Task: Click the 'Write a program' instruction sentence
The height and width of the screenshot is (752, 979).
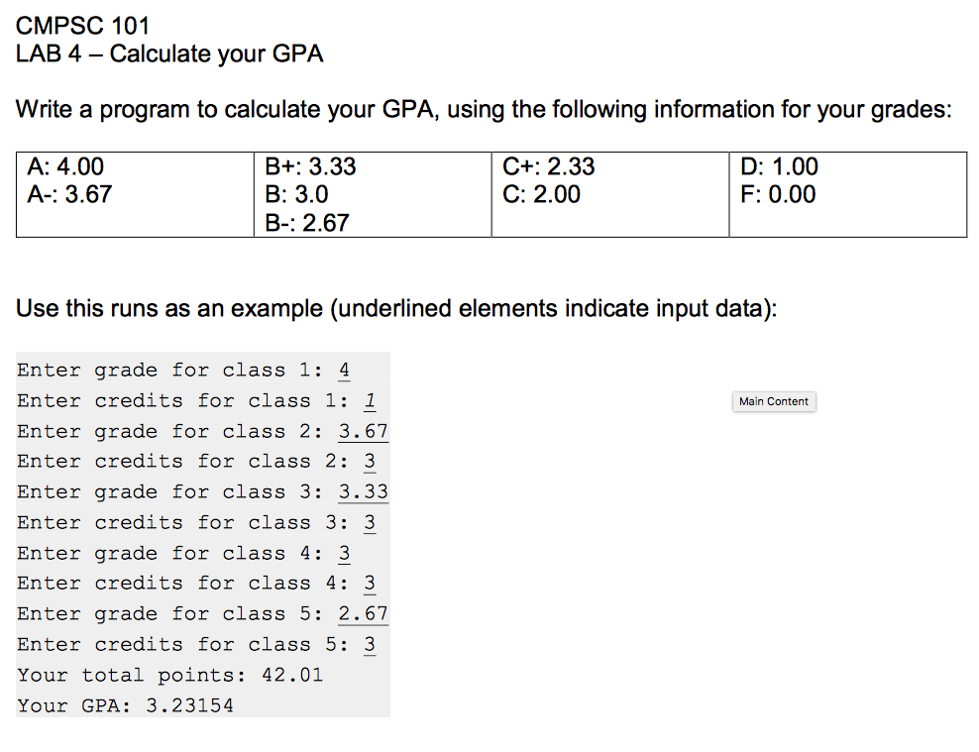Action: [484, 109]
